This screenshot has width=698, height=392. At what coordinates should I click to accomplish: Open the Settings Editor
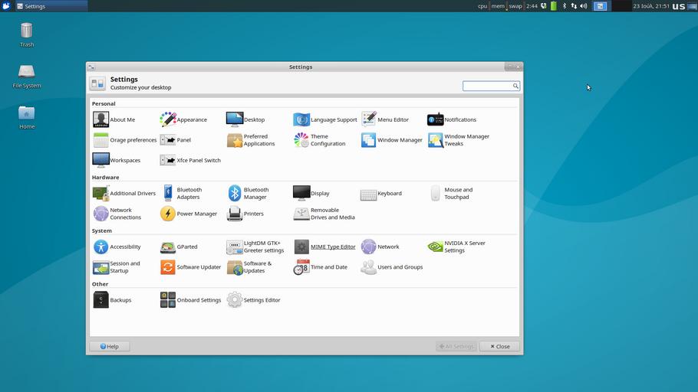point(254,300)
